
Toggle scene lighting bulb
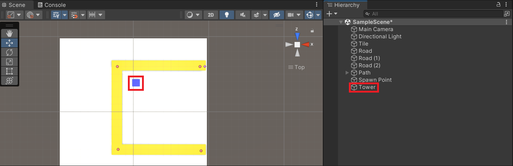coord(227,15)
